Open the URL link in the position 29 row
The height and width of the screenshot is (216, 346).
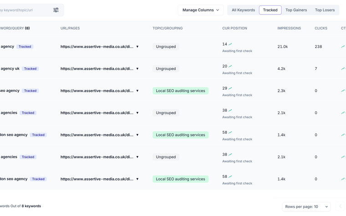[97, 90]
